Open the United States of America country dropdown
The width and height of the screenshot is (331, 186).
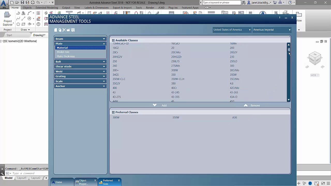232,30
